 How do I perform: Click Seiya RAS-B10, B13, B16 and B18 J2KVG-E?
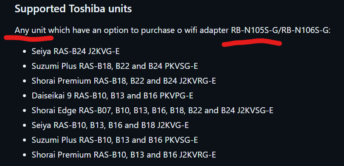click(x=110, y=125)
